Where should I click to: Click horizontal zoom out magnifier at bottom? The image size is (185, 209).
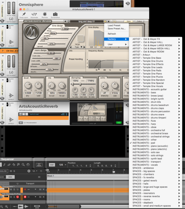pos(1,207)
